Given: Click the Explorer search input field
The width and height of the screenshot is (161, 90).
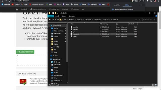Looking at the screenshot, I should click(148, 20).
